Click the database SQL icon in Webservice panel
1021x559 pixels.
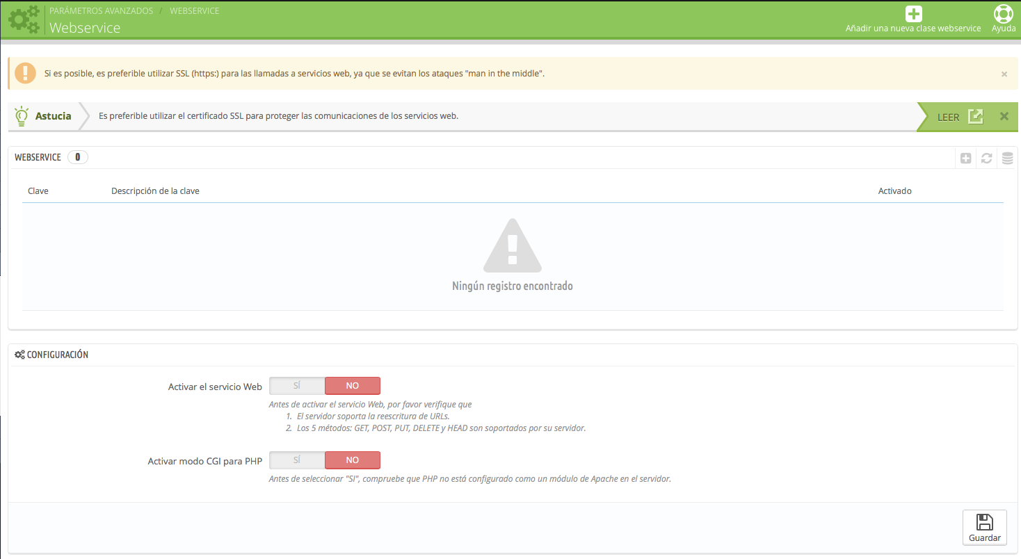[1007, 159]
